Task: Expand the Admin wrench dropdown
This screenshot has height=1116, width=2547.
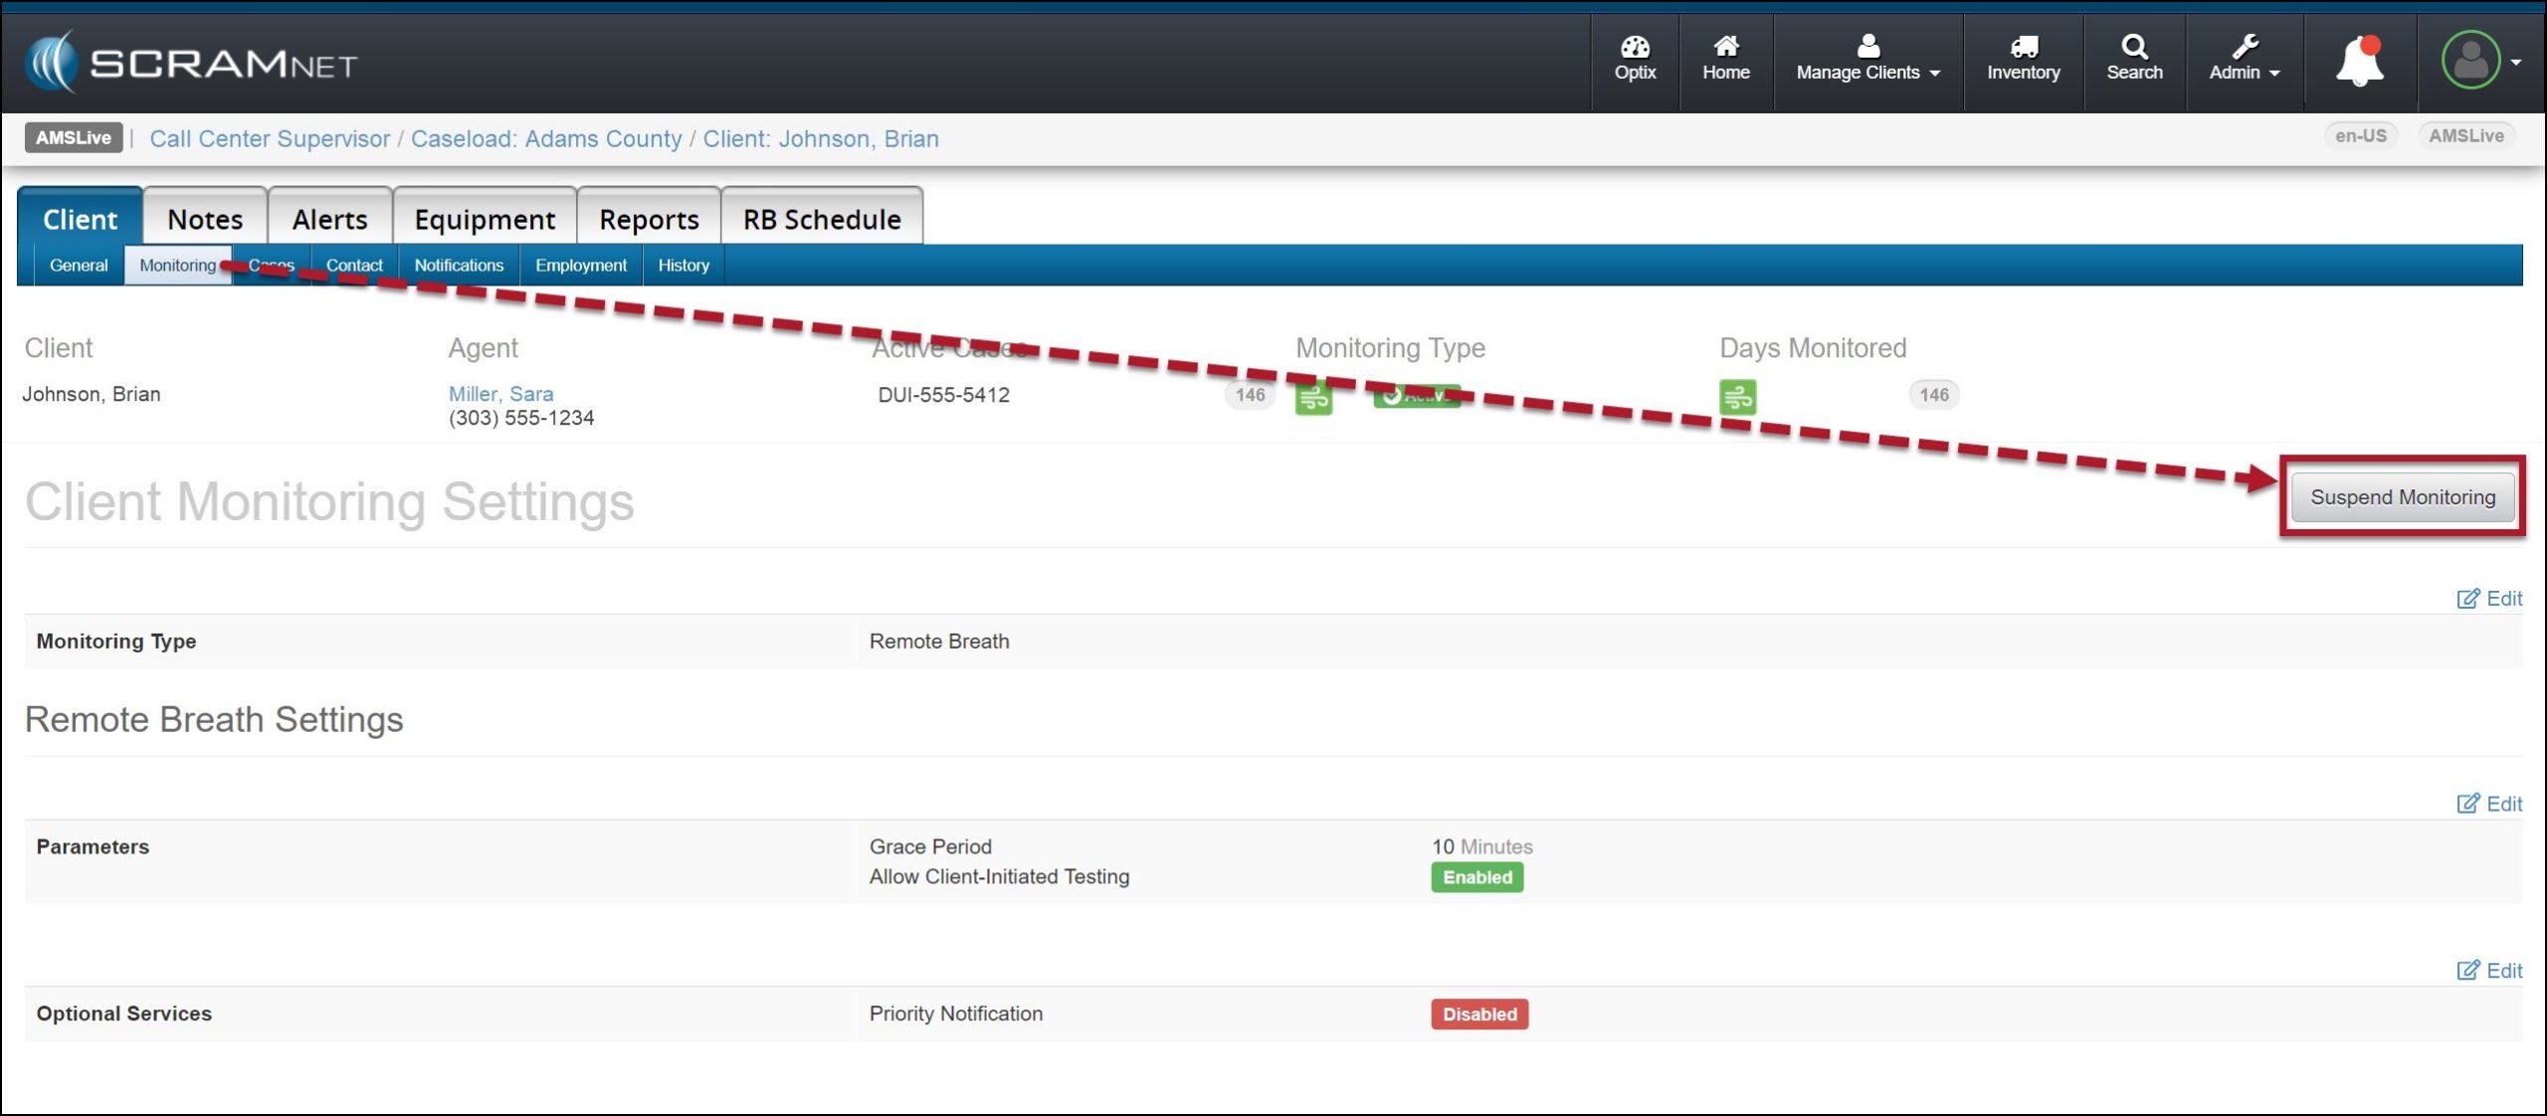Action: [x=2244, y=62]
